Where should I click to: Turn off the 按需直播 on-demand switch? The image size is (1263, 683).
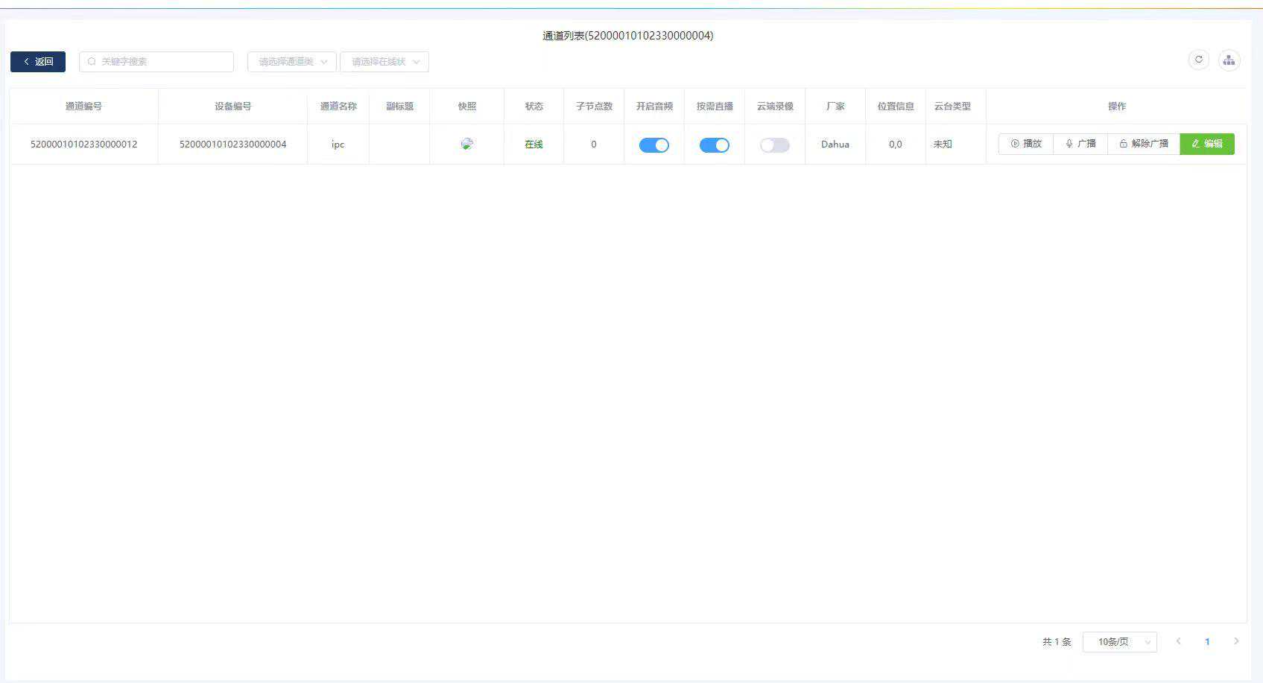point(714,145)
